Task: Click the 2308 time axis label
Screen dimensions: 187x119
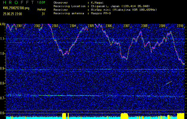Action: tap(144, 26)
